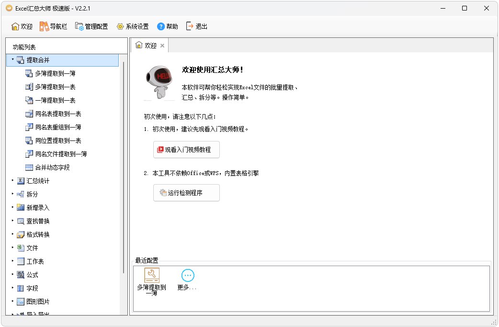
Task: Click the 帮助 toolbar icon
Action: (167, 26)
